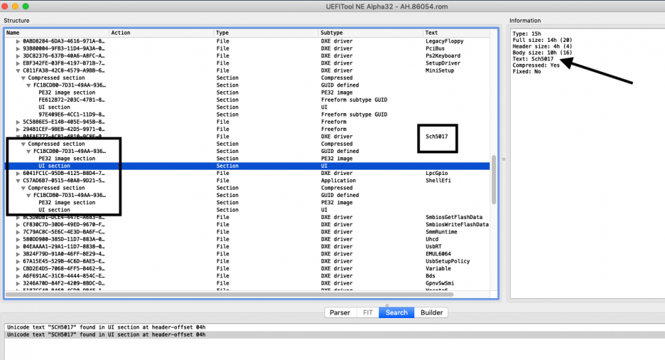Expand the Uhcd file 580DD900 row
Image resolution: width=665 pixels, height=360 pixels.
pos(18,239)
